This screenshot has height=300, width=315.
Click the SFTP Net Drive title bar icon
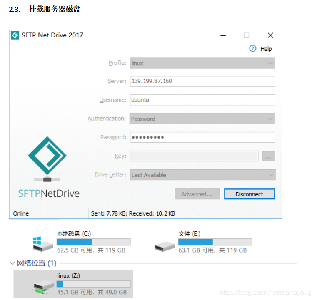click(15, 35)
